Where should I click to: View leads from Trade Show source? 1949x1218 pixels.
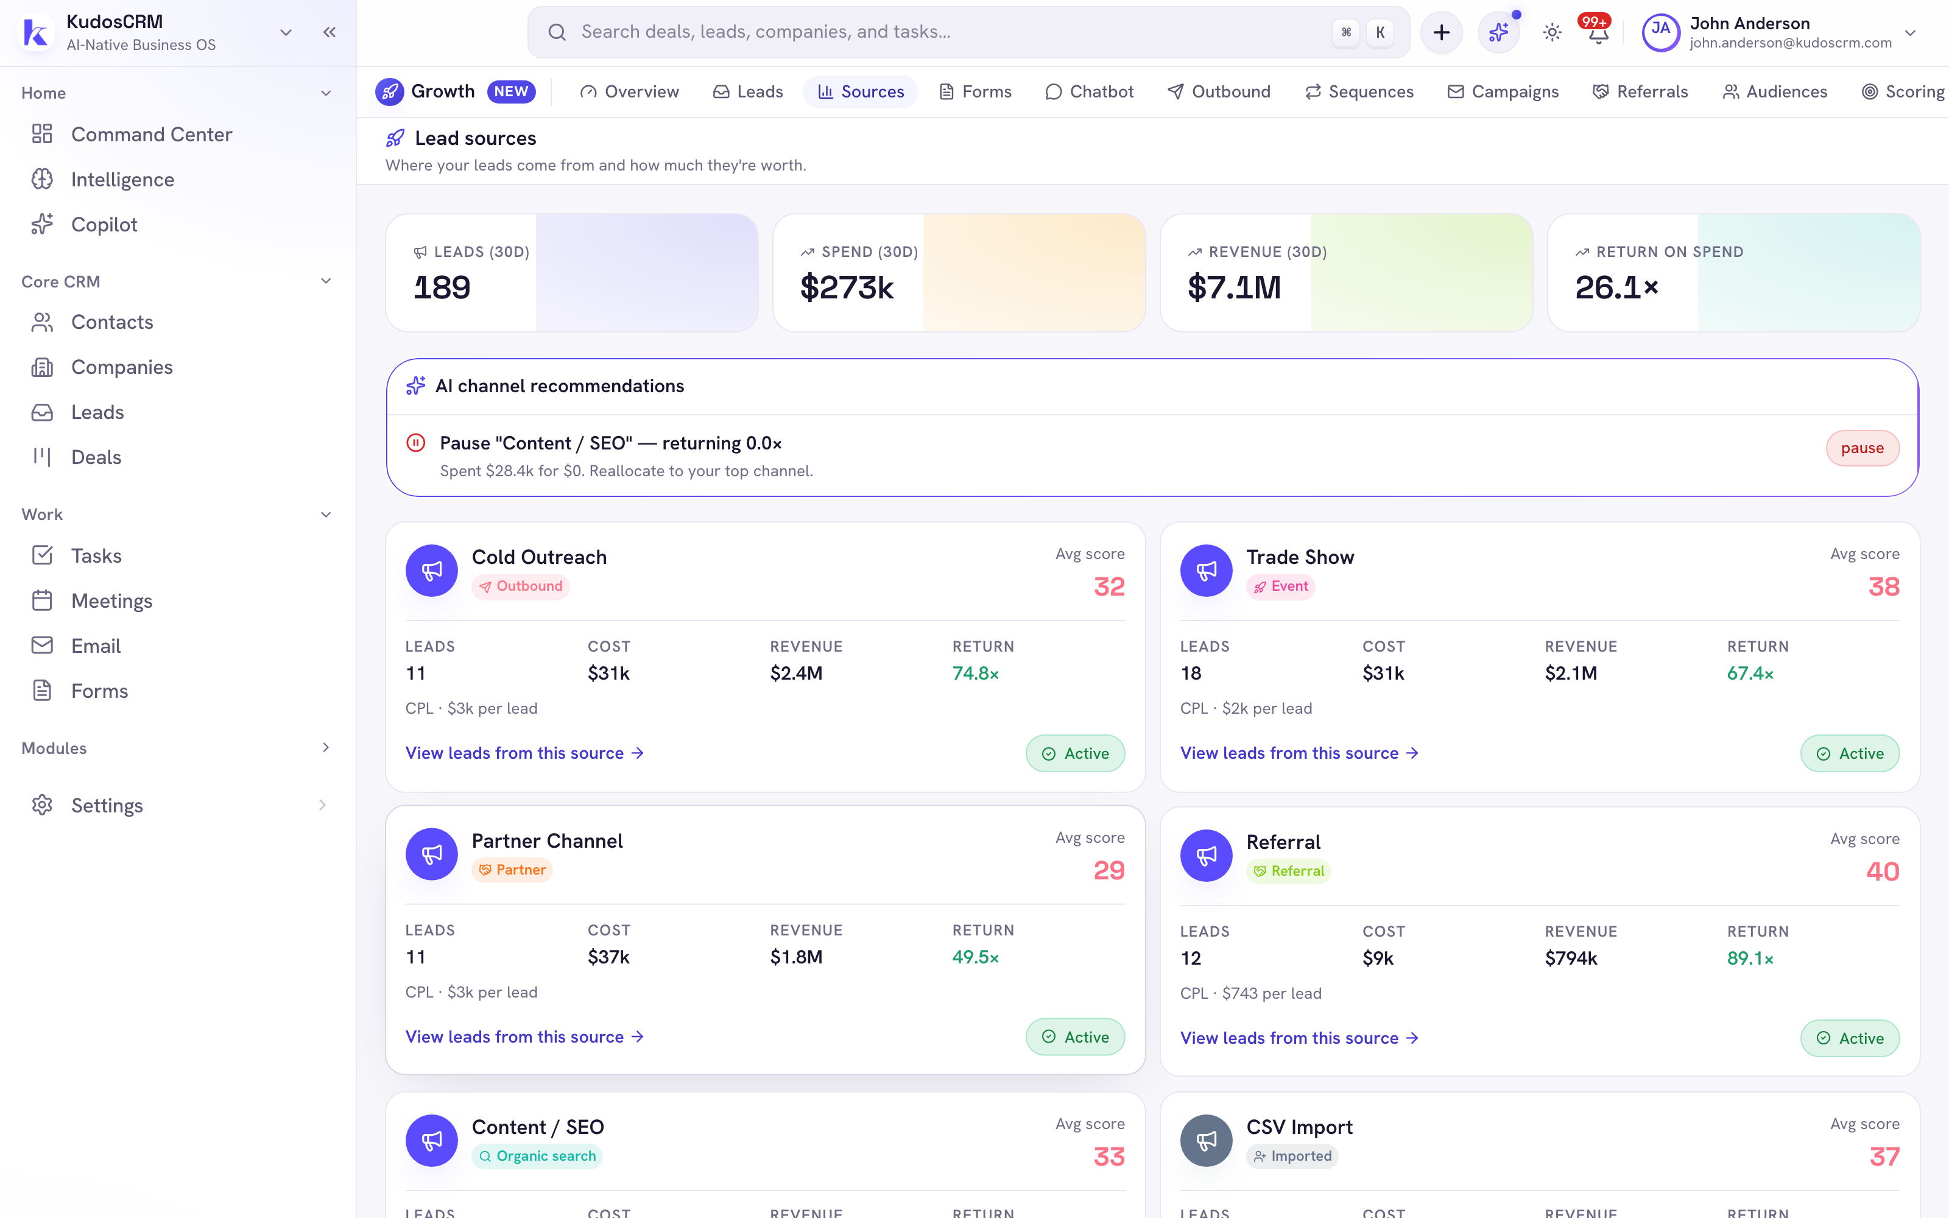tap(1299, 753)
